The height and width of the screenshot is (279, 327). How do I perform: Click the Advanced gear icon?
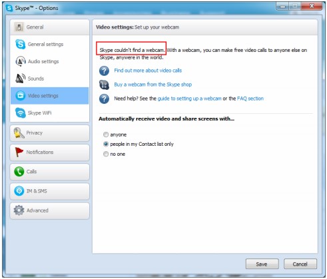[19, 210]
